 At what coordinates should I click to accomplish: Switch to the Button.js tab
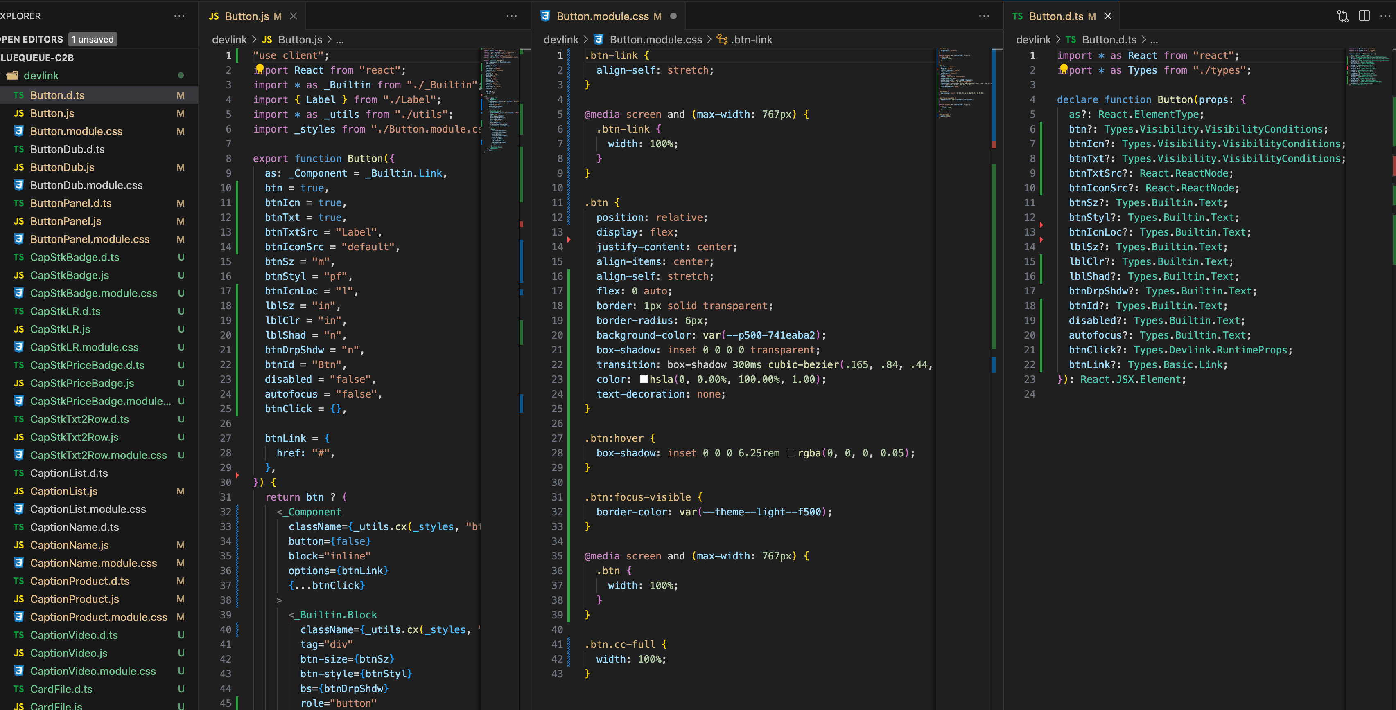coord(253,16)
